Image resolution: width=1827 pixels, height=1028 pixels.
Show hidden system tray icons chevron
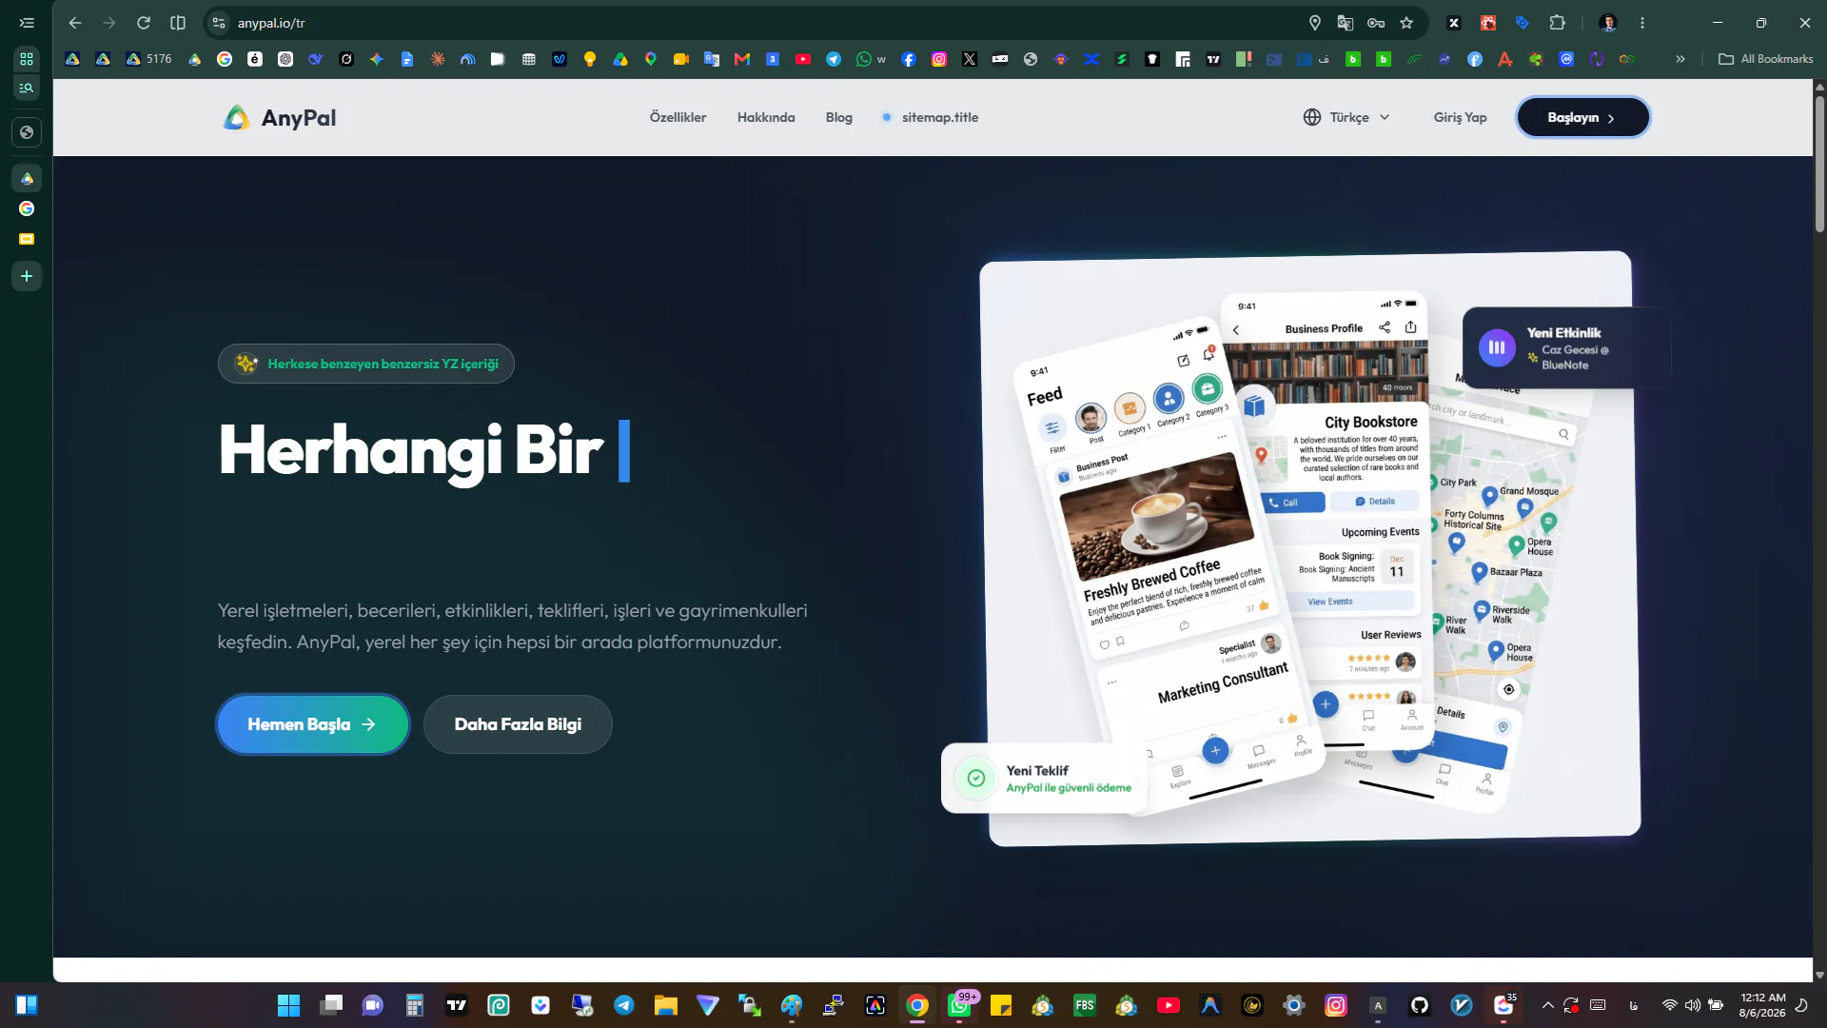(1548, 1005)
